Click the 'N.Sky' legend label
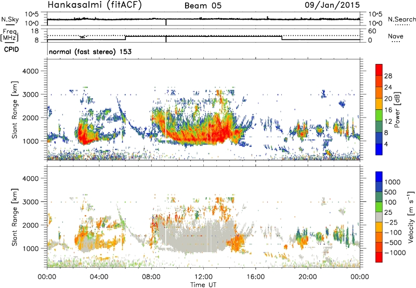Viewport: 416px width, 288px height. 10,19
